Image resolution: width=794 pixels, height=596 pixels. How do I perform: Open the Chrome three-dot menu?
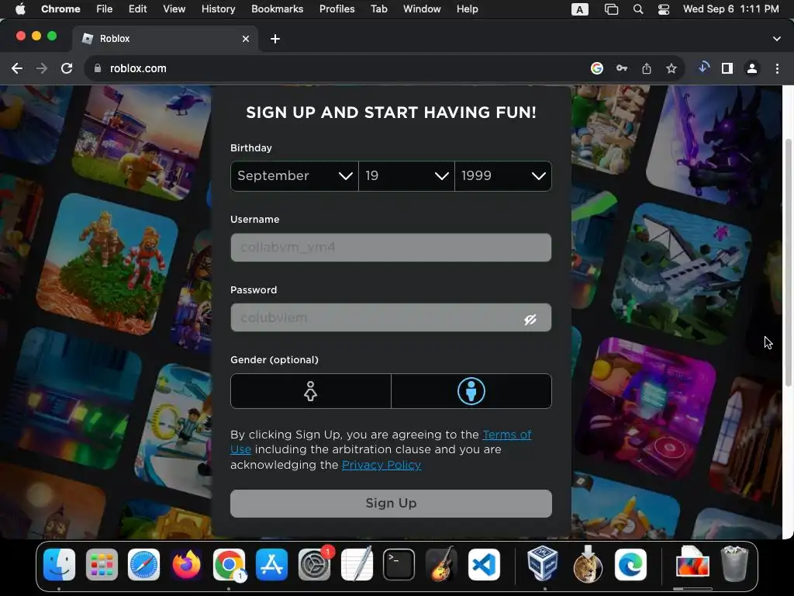click(777, 68)
